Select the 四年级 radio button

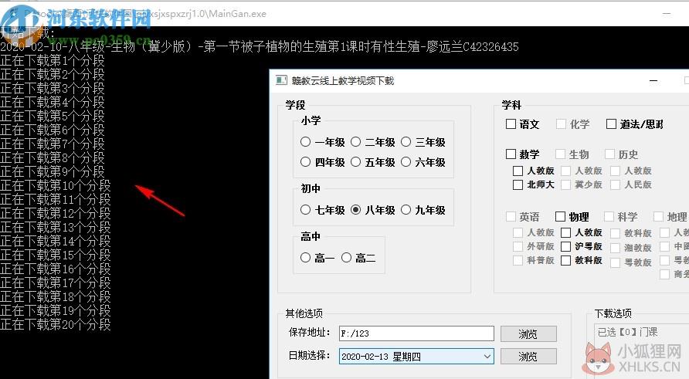pyautogui.click(x=305, y=162)
